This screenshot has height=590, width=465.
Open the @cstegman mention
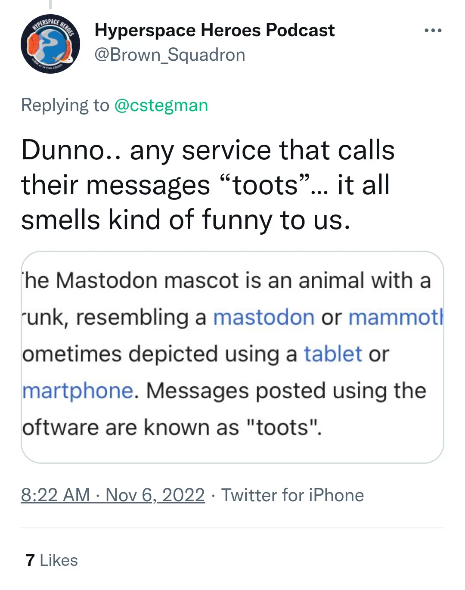(161, 105)
